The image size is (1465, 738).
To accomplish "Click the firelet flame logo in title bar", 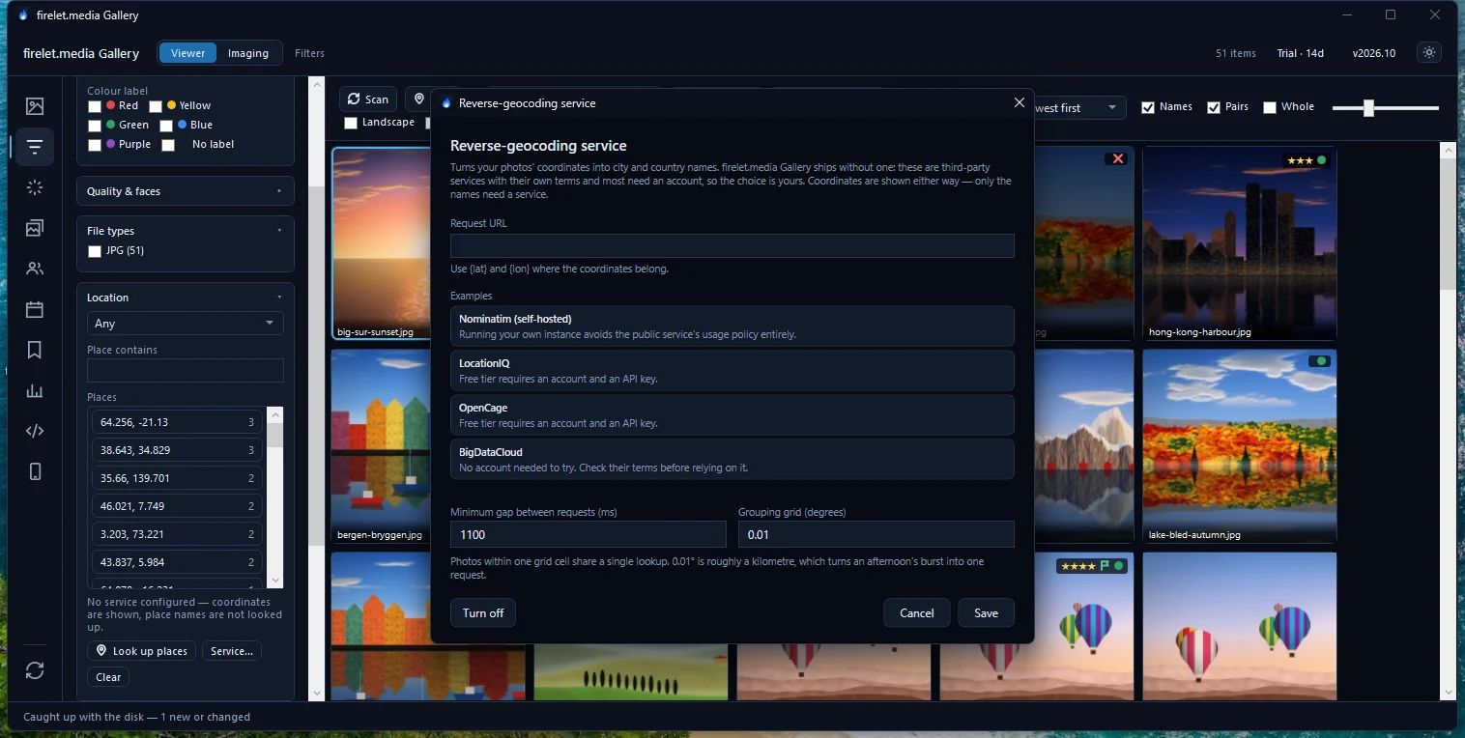I will point(23,14).
